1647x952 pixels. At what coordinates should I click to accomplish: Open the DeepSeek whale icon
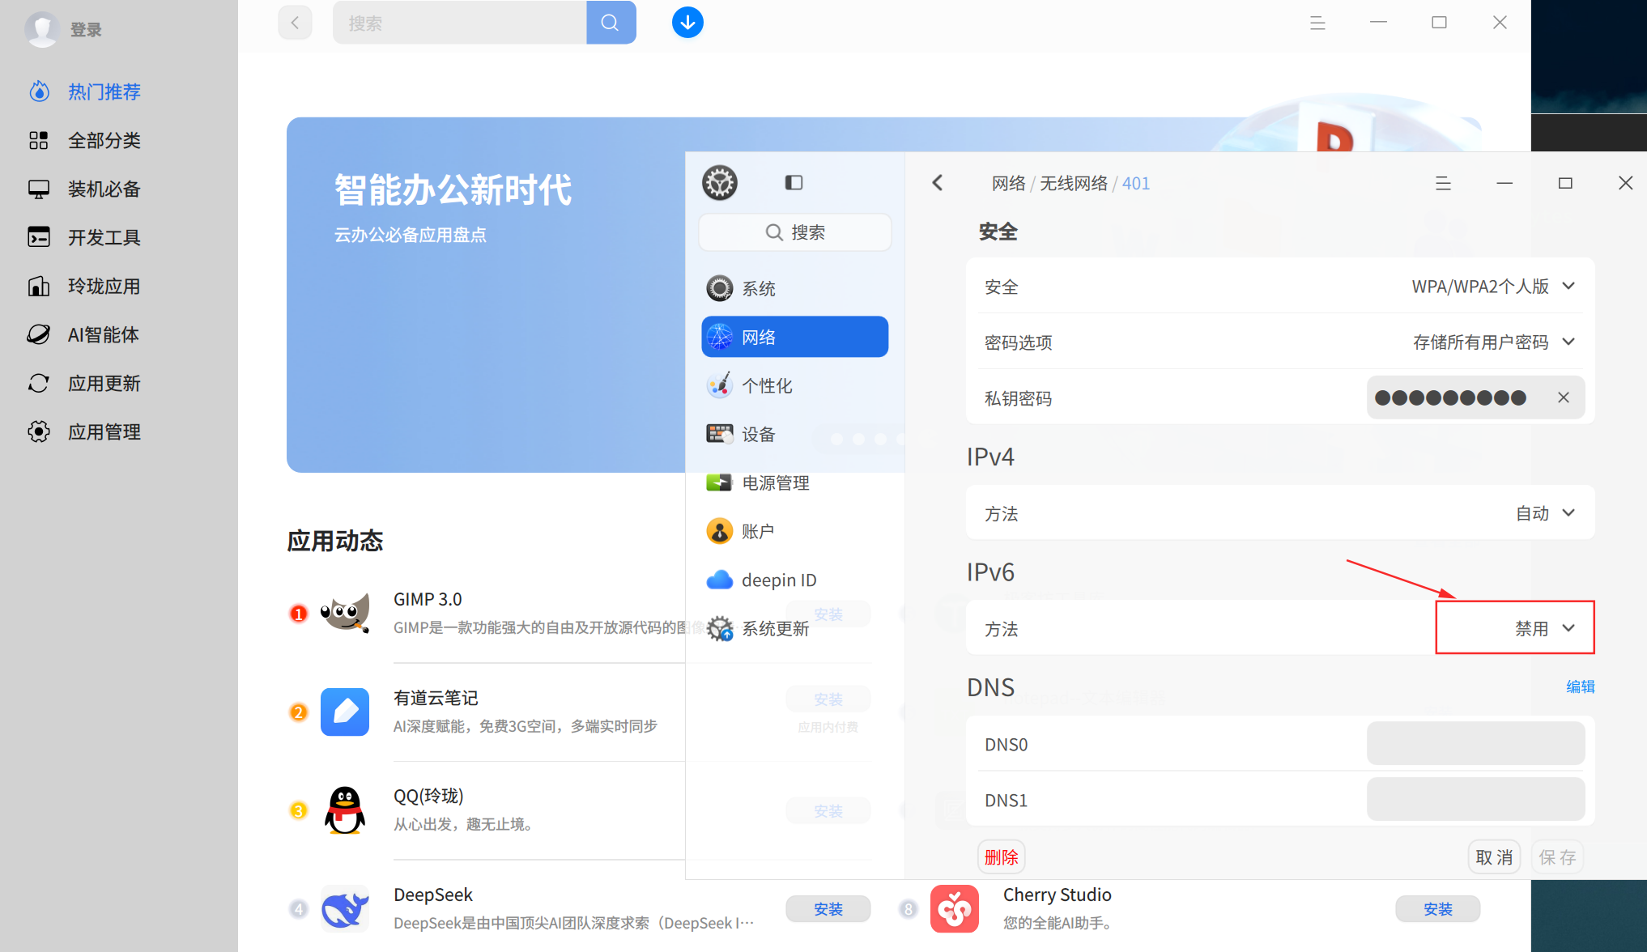point(345,908)
